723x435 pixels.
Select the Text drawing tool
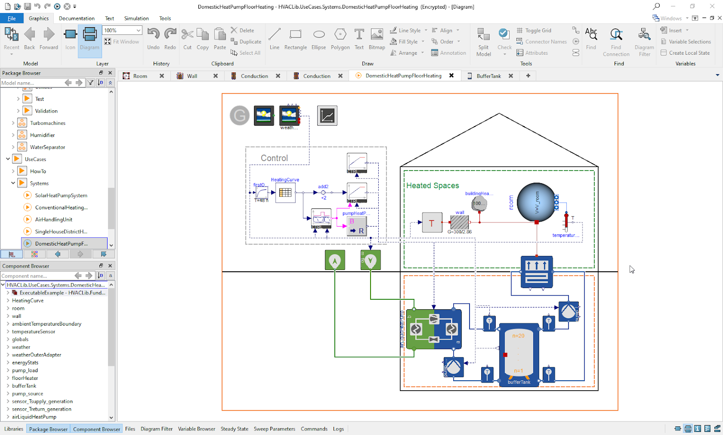point(359,39)
